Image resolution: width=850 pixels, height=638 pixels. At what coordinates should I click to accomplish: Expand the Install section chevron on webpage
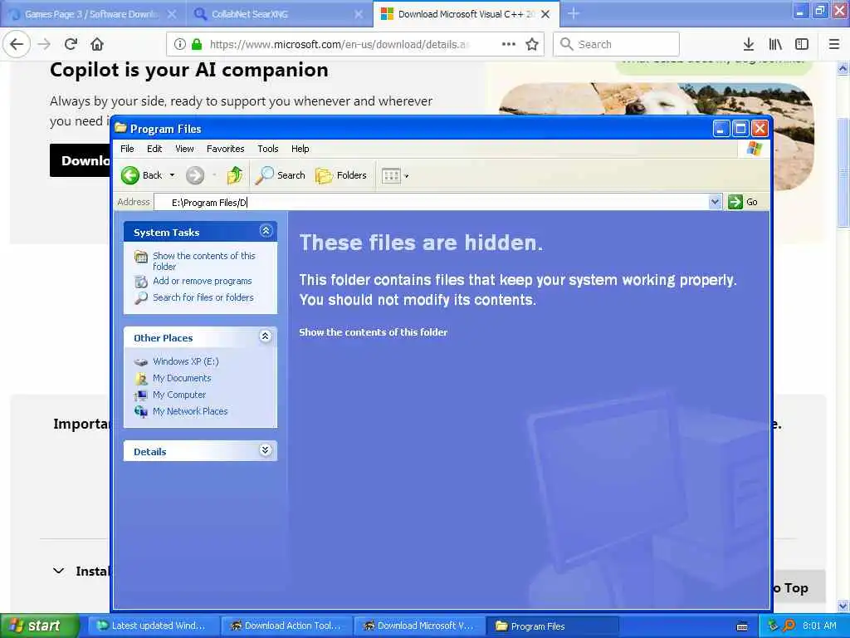coord(59,571)
